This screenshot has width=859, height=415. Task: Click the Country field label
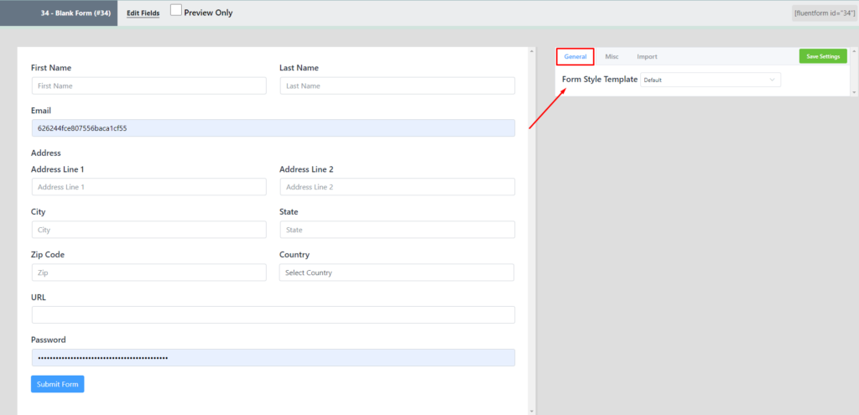pos(294,255)
